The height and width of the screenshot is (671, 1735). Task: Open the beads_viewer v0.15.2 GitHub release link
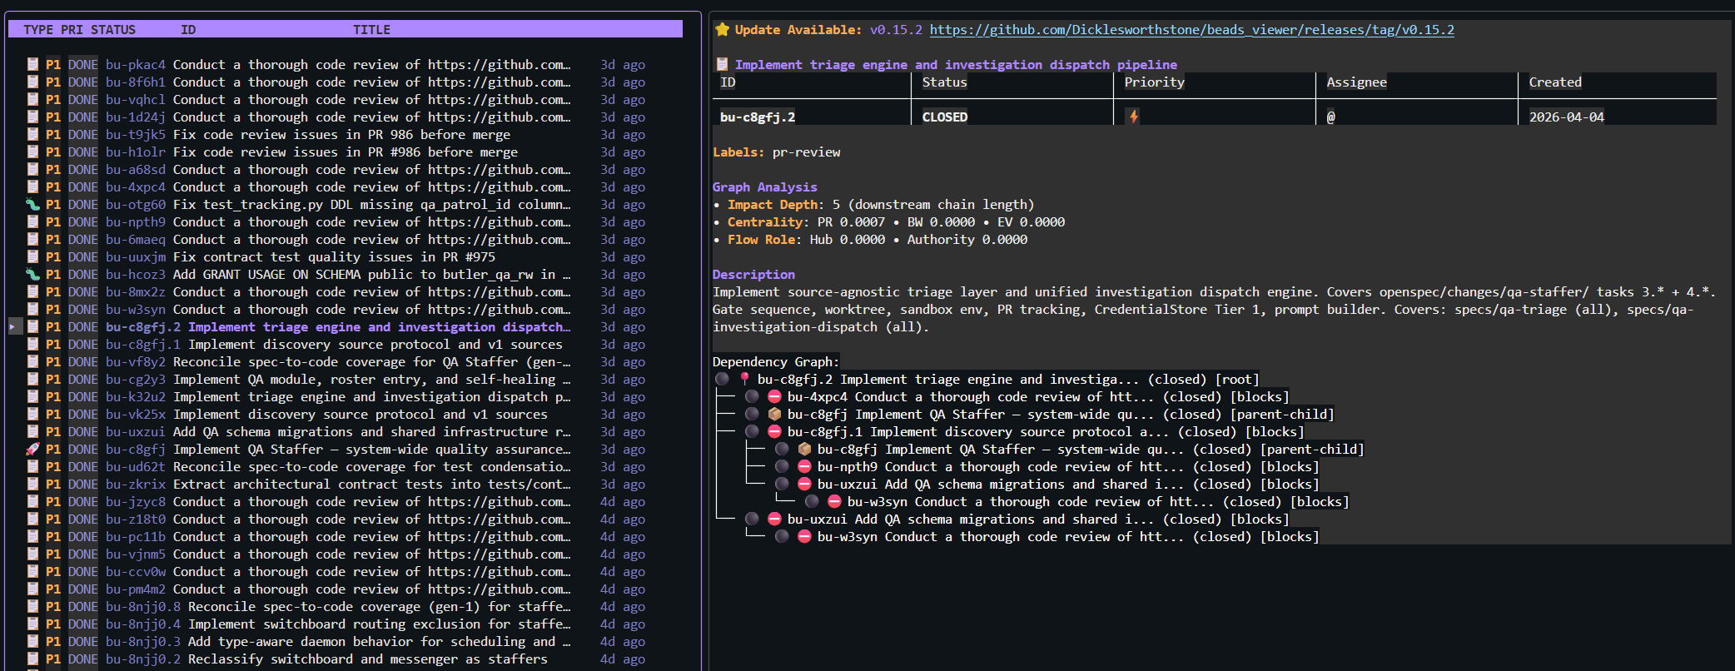pyautogui.click(x=1191, y=30)
